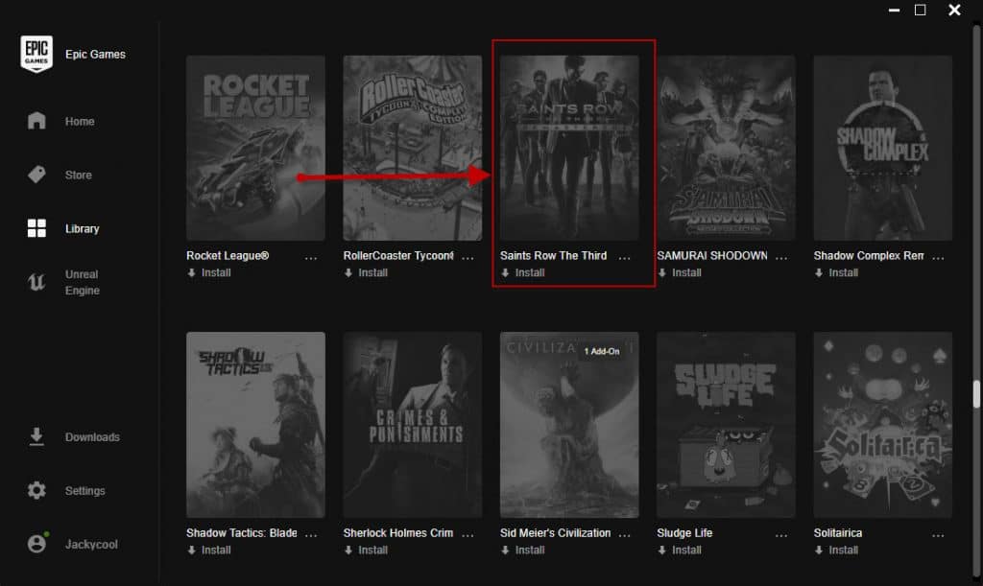This screenshot has height=586, width=983.
Task: Click the RollerCoaster Tycoon title text
Action: [398, 255]
